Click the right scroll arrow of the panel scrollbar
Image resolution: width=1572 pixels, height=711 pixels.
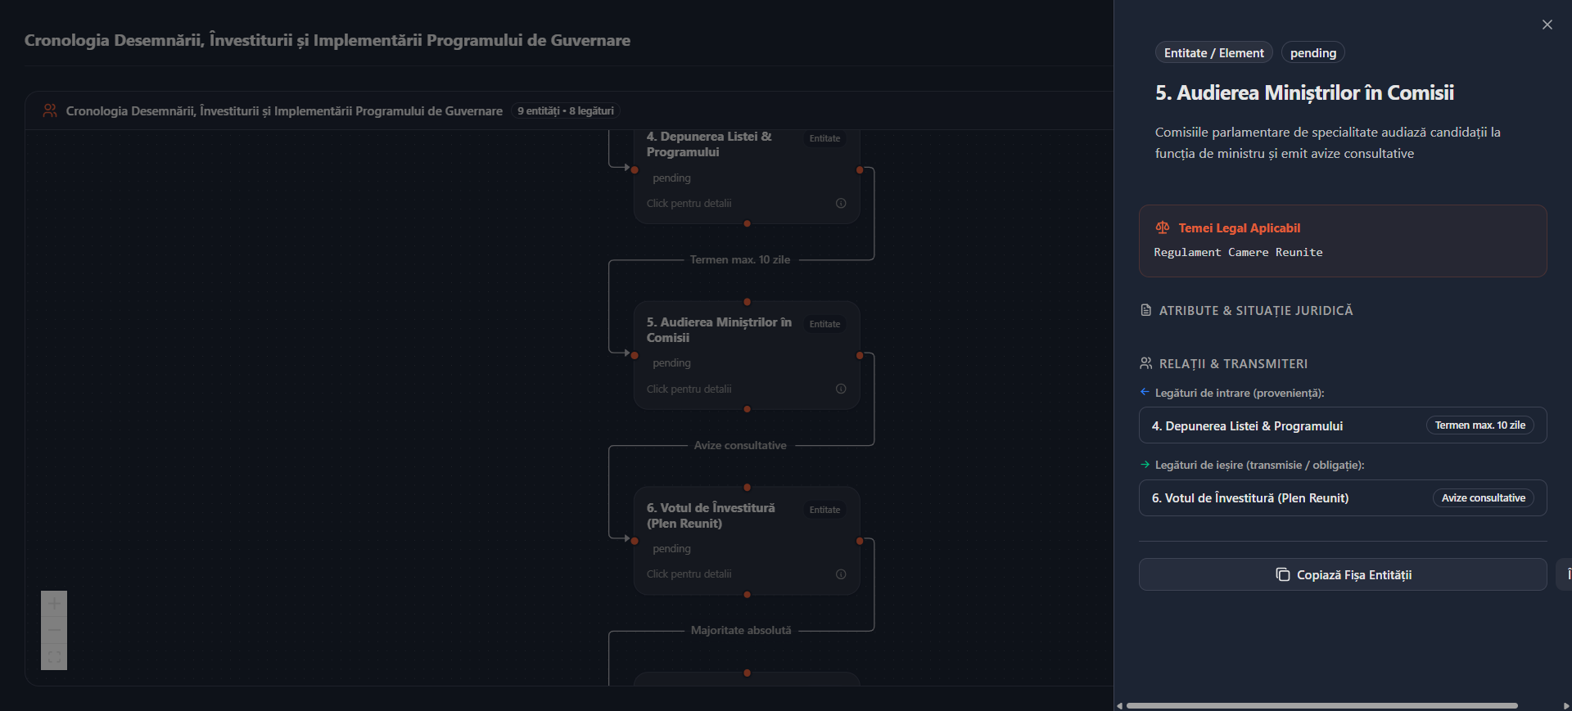[1565, 705]
